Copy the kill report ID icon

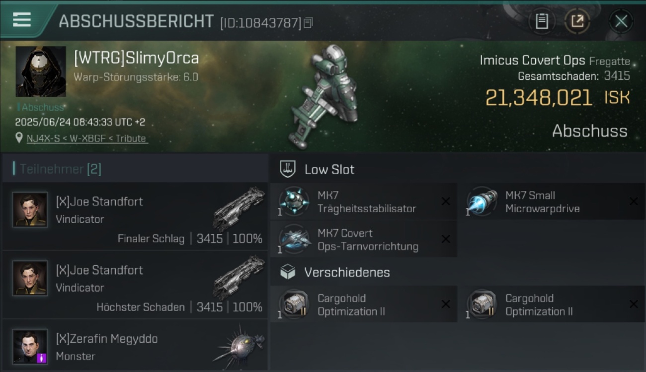pos(309,23)
